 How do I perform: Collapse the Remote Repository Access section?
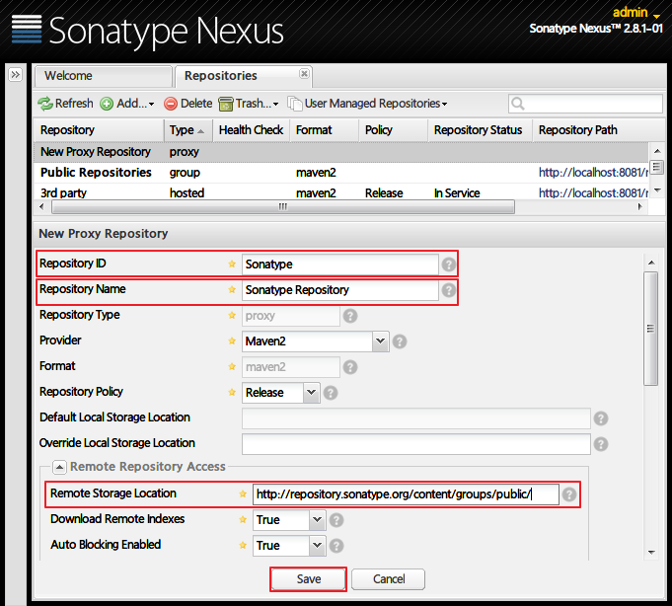(59, 467)
